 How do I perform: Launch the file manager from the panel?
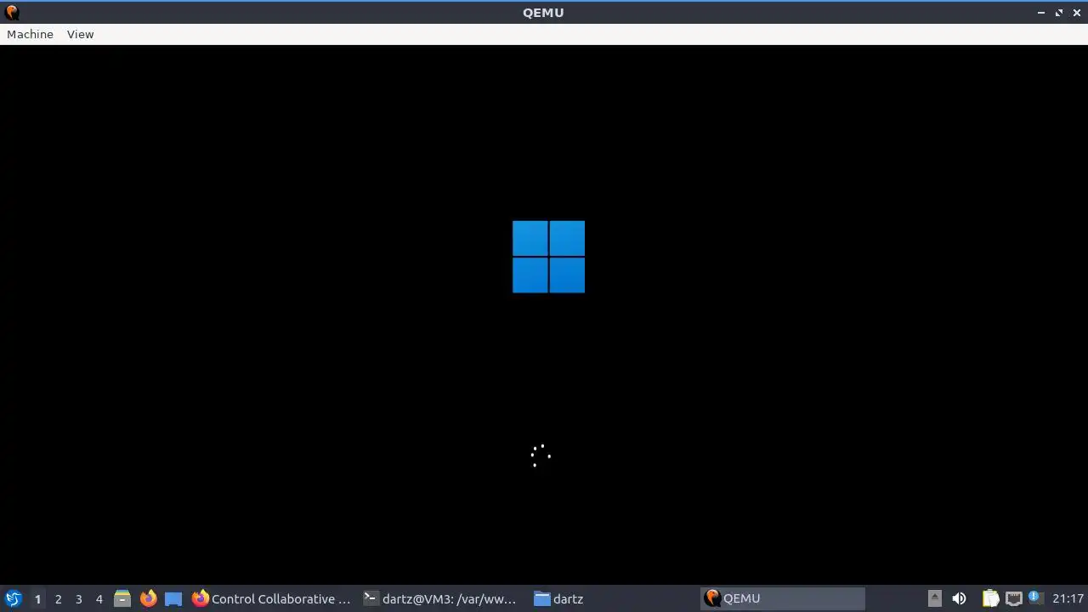(x=122, y=598)
